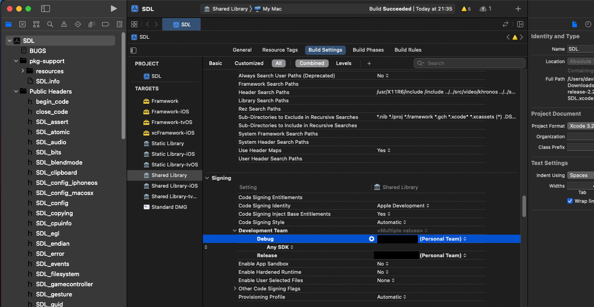This screenshot has width=594, height=307.
Task: Switch to Levels view of settings
Action: tap(343, 64)
